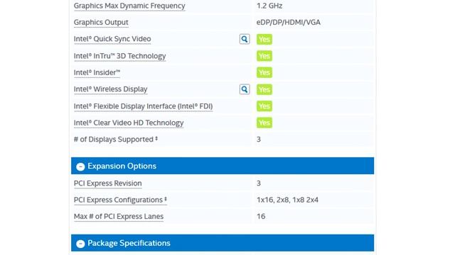Open the Graphics Max Dynamic Frequency definition link
This screenshot has width=455, height=255.
(129, 6)
